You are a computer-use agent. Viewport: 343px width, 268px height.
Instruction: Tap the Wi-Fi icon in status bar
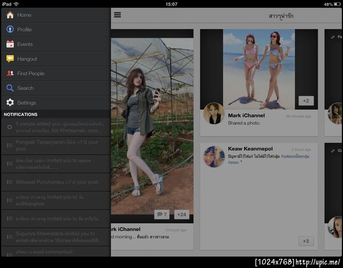(16, 4)
